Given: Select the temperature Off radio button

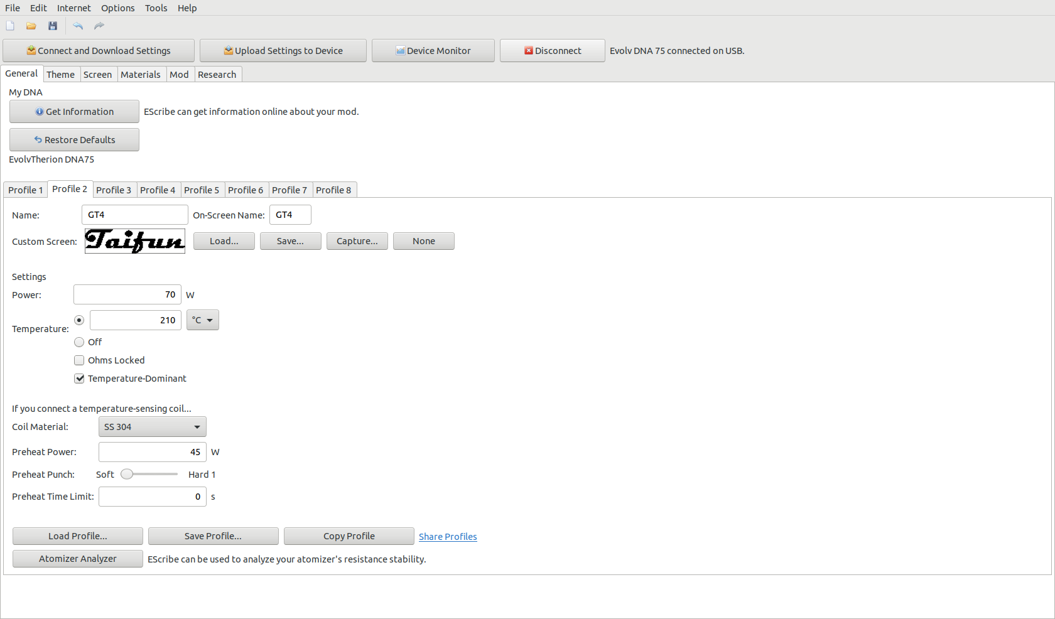Looking at the screenshot, I should pos(79,342).
